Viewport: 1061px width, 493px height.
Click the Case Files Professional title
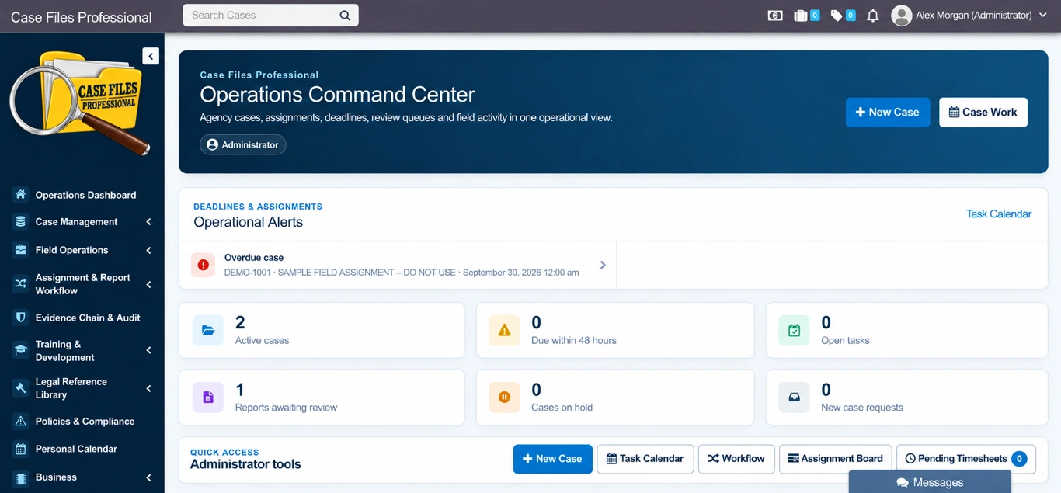pyautogui.click(x=82, y=17)
